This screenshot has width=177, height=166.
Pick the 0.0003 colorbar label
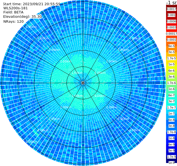[171, 27]
